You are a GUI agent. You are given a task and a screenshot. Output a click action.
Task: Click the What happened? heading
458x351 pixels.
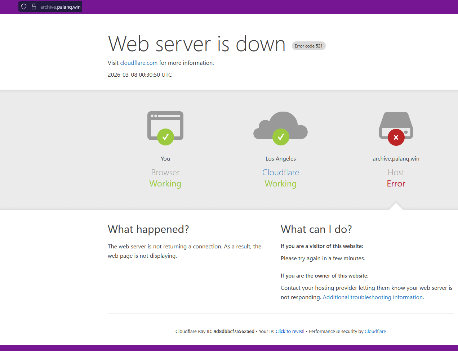click(x=148, y=229)
